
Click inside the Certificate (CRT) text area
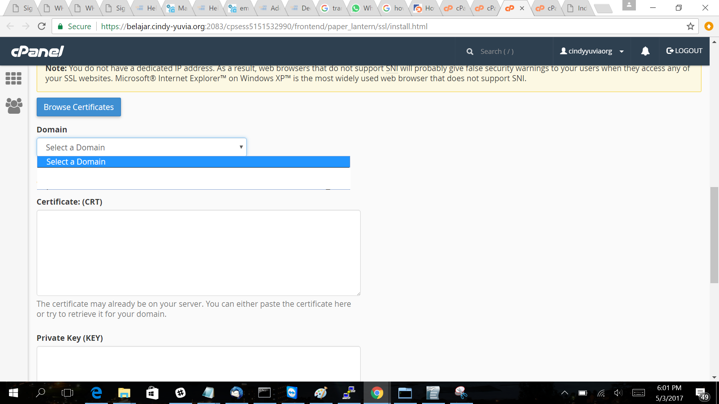click(198, 253)
